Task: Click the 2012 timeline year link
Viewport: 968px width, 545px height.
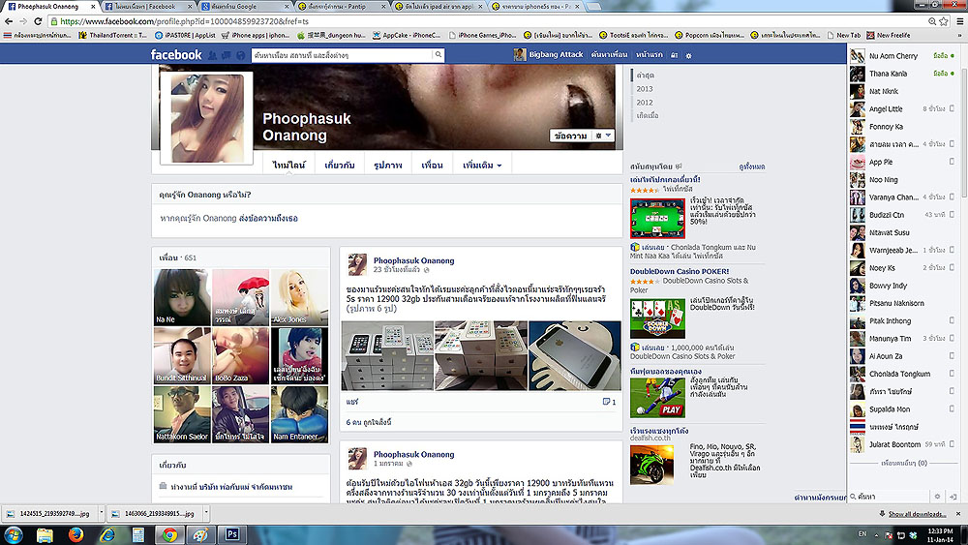Action: [645, 103]
